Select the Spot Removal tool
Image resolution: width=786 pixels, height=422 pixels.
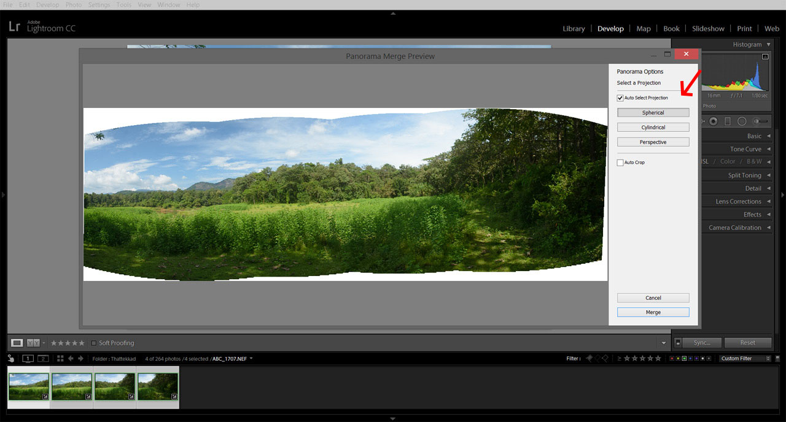point(714,121)
